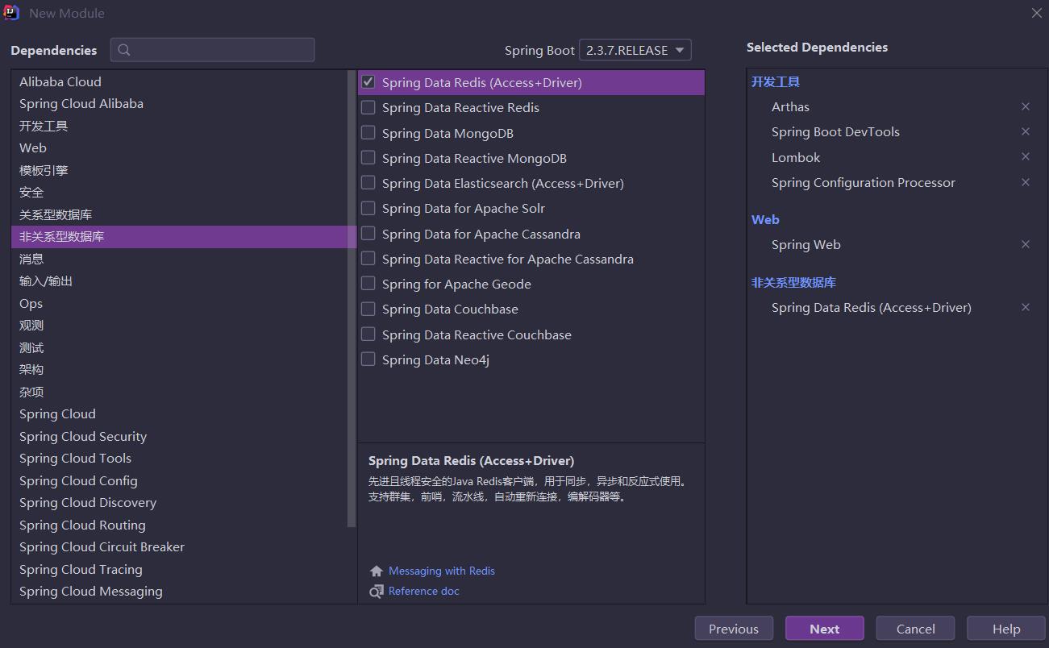Remove Spring Web from selected dependencies

pyautogui.click(x=1026, y=244)
